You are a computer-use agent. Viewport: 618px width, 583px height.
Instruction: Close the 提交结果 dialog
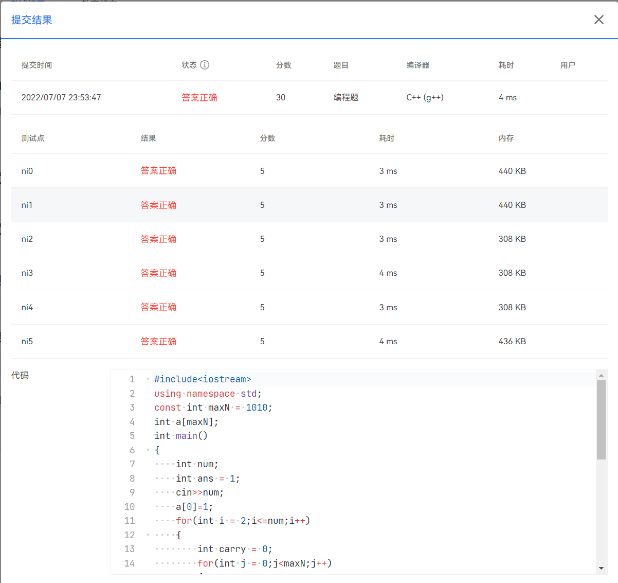click(599, 20)
